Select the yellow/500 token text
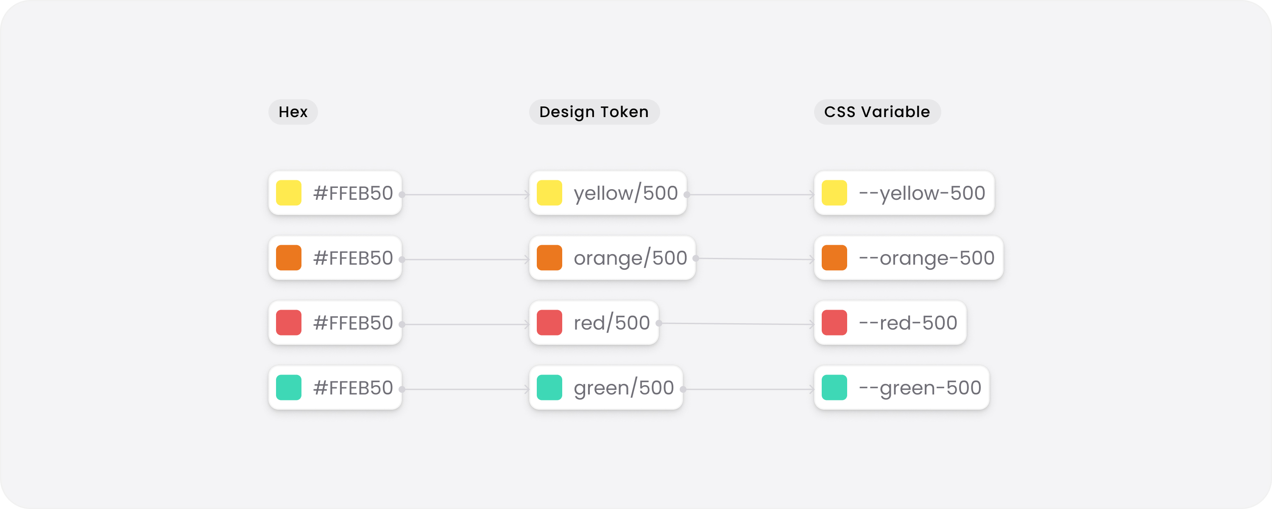 pos(626,193)
